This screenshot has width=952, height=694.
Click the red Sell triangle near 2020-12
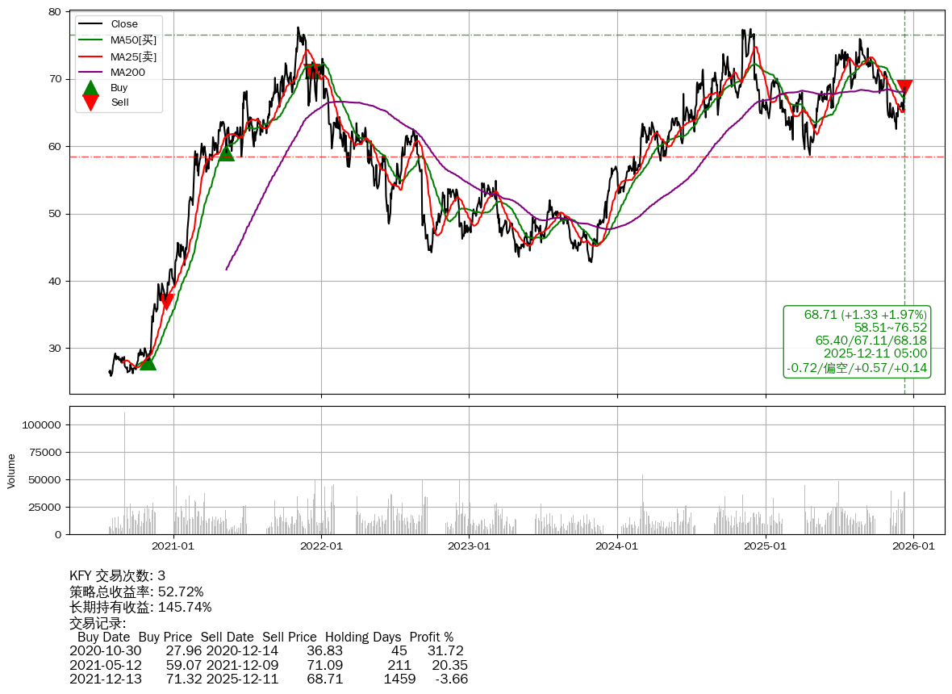point(166,302)
